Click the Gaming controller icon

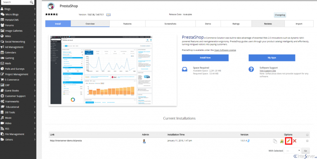pos(2,58)
